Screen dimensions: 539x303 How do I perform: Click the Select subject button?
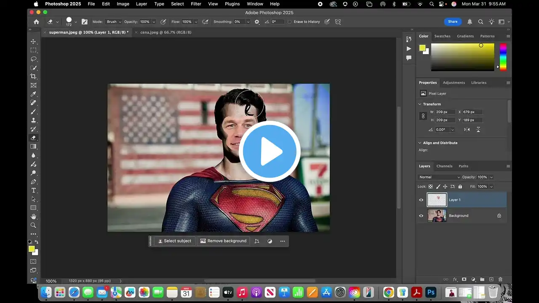coord(174,241)
